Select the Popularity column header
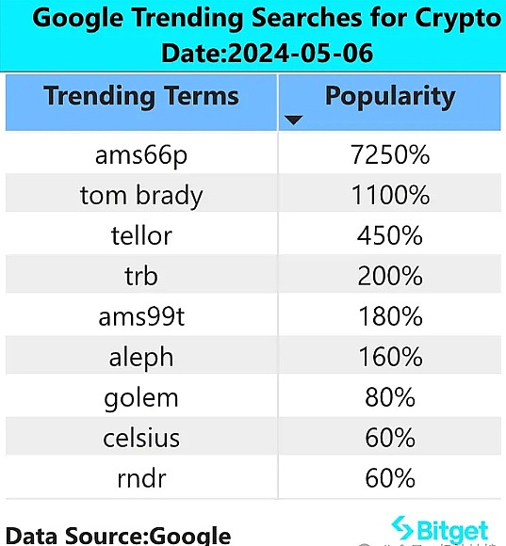This screenshot has height=546, width=506. [389, 103]
